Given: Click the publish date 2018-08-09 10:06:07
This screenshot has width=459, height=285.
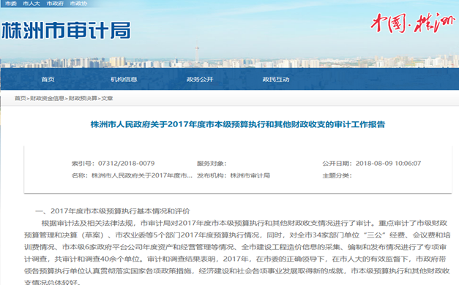Looking at the screenshot, I should (388, 164).
